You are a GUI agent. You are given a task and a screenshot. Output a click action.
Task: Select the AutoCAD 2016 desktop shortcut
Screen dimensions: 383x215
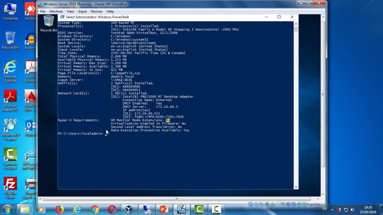click(30, 101)
